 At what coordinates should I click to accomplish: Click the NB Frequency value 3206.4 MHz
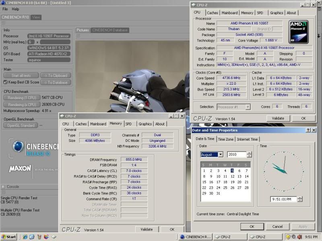point(157,146)
